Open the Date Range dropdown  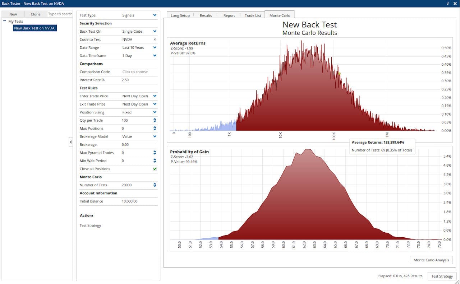[155, 48]
